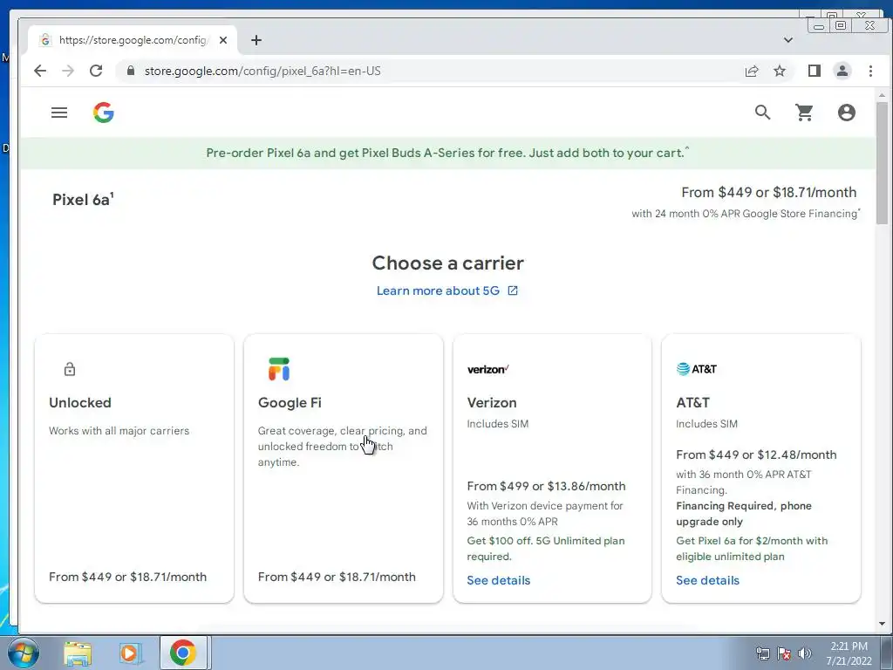The height and width of the screenshot is (670, 893).
Task: Reload the current page
Action: tap(96, 71)
